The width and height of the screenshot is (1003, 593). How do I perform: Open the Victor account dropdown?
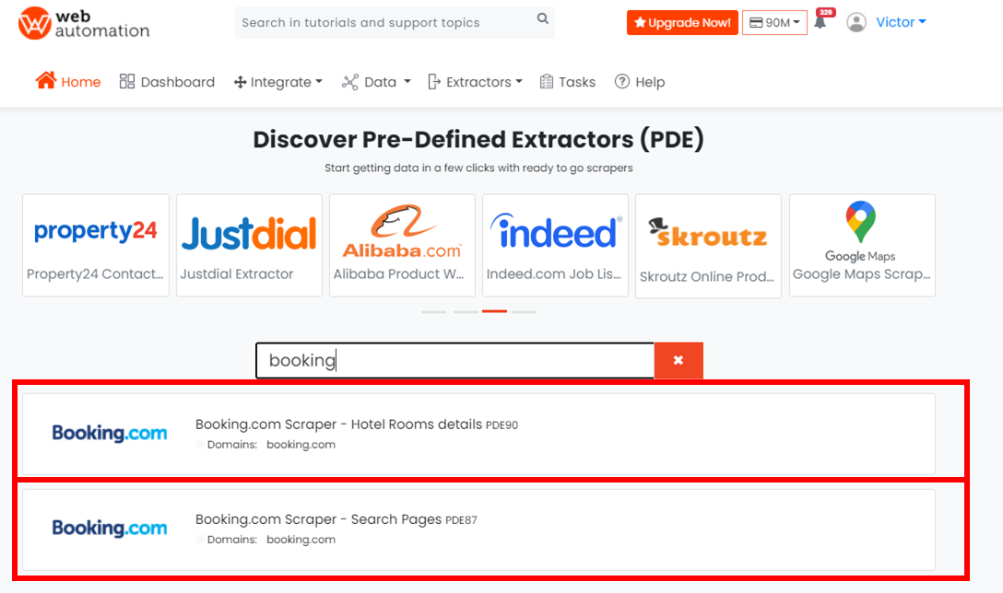click(x=901, y=22)
